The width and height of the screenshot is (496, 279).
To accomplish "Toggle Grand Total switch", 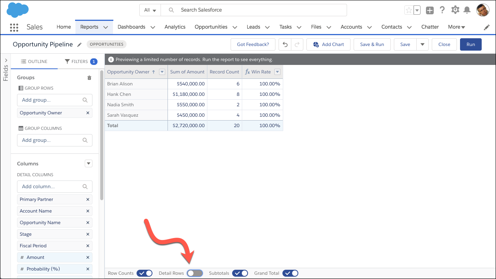I will click(x=290, y=273).
